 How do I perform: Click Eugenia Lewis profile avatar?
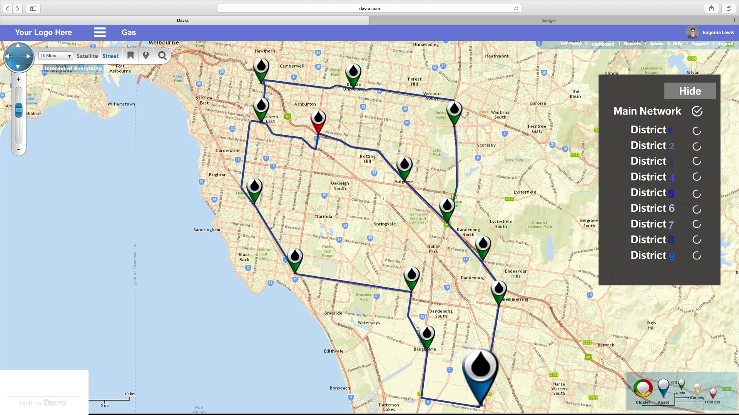(692, 33)
